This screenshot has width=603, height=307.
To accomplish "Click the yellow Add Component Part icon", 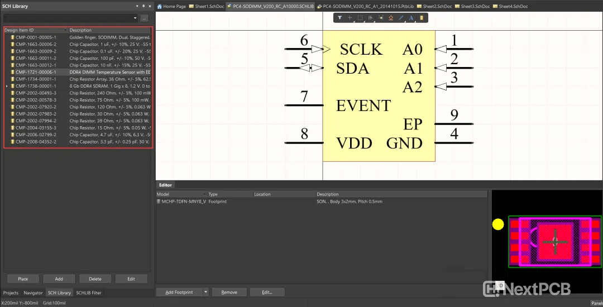I will [x=421, y=18].
